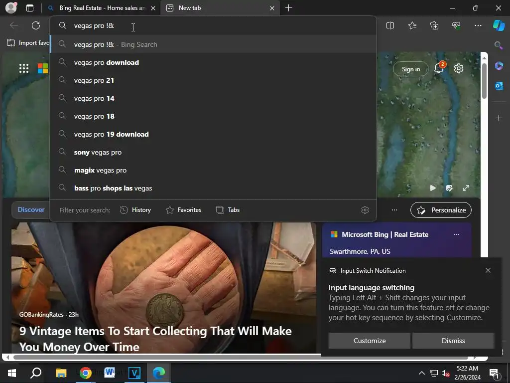Open the Personalize button

pyautogui.click(x=441, y=210)
